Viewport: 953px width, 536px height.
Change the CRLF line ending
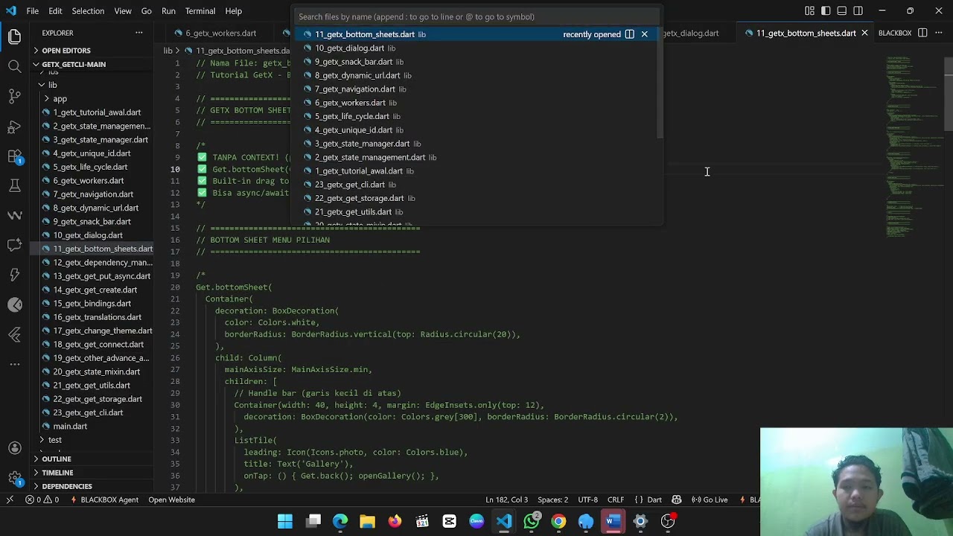tap(616, 500)
